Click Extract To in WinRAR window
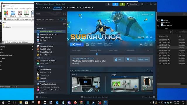The image size is (187, 105). [13, 14]
